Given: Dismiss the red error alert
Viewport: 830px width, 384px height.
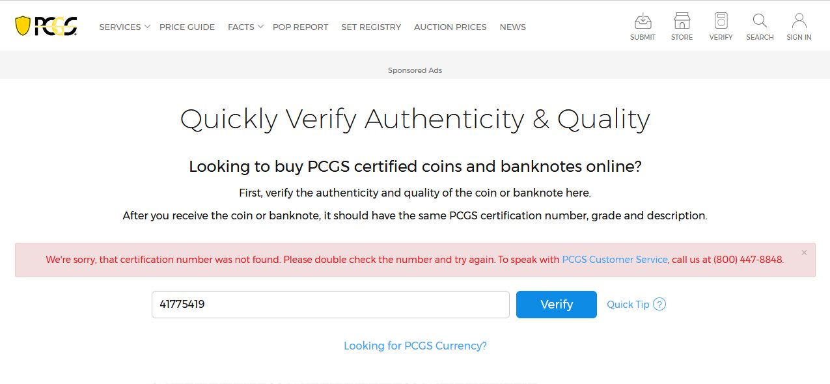Looking at the screenshot, I should (804, 253).
